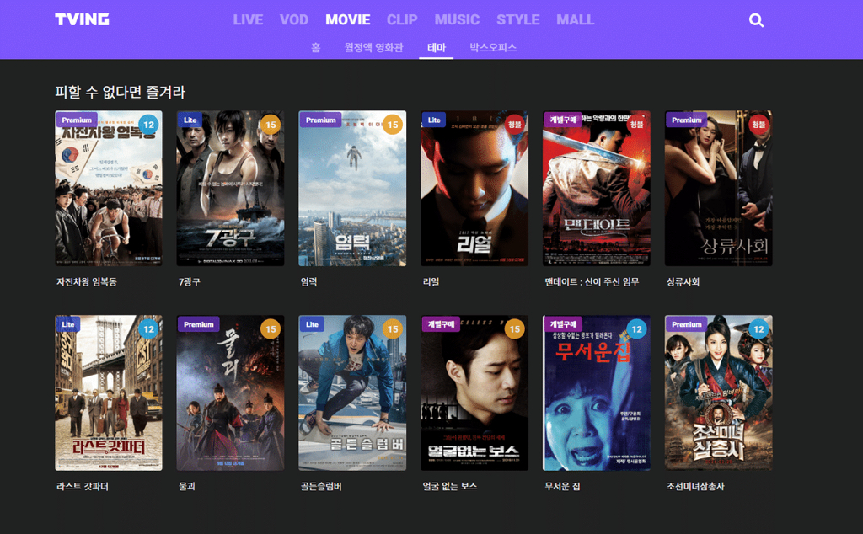Click the Lite badge on 골든슬럼버

tap(312, 324)
